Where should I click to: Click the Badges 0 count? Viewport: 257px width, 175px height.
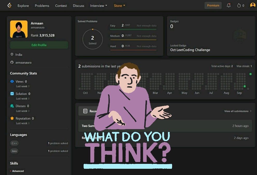tap(172, 26)
